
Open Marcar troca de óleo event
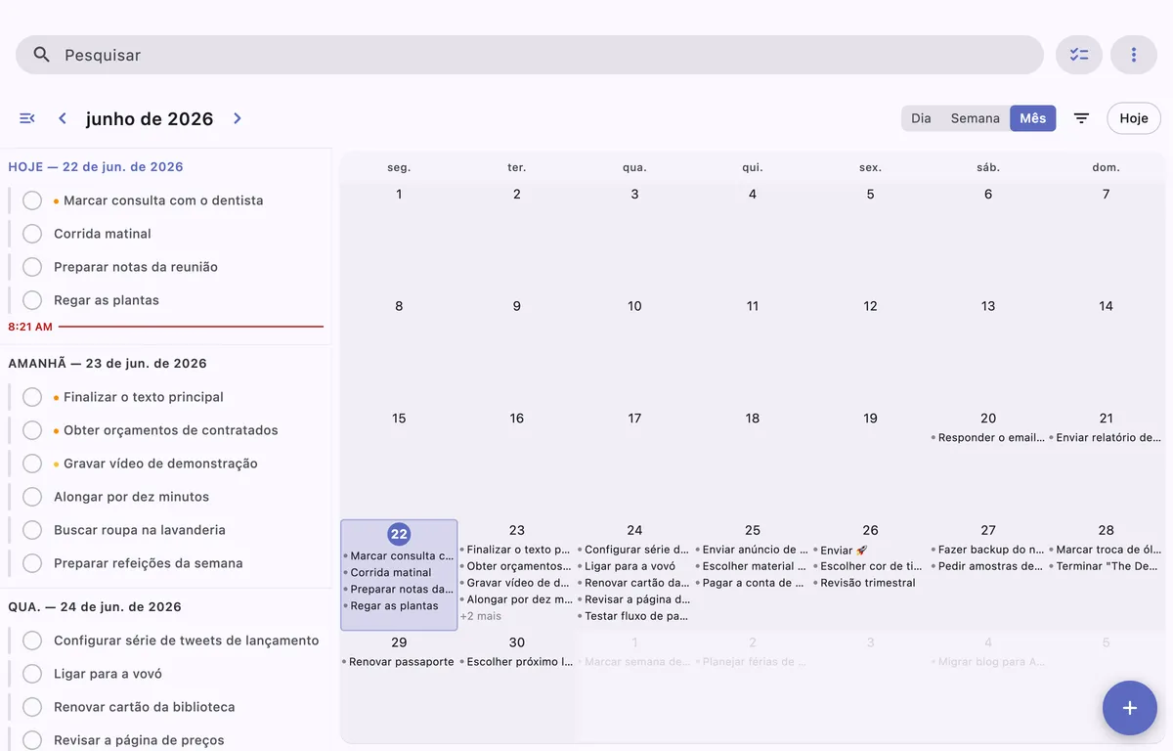coord(1106,550)
